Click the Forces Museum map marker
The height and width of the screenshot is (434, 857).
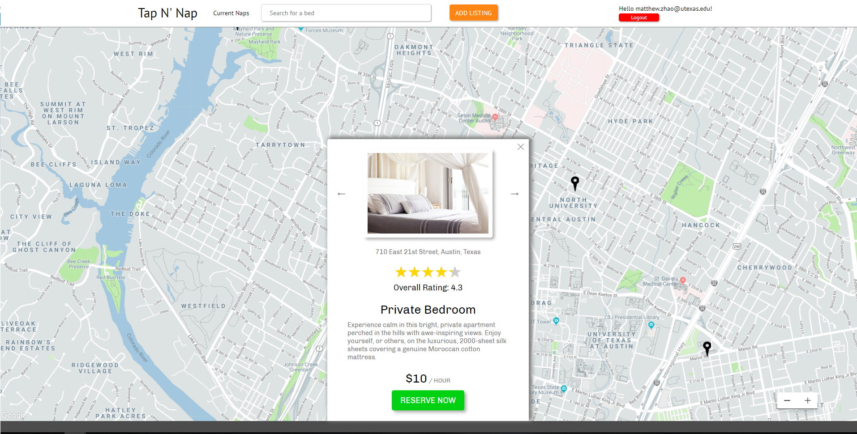click(301, 29)
